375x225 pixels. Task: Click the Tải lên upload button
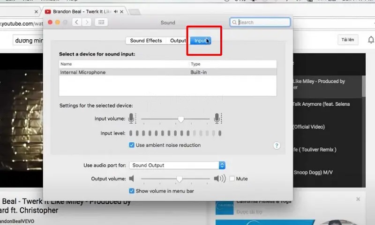pos(347,40)
